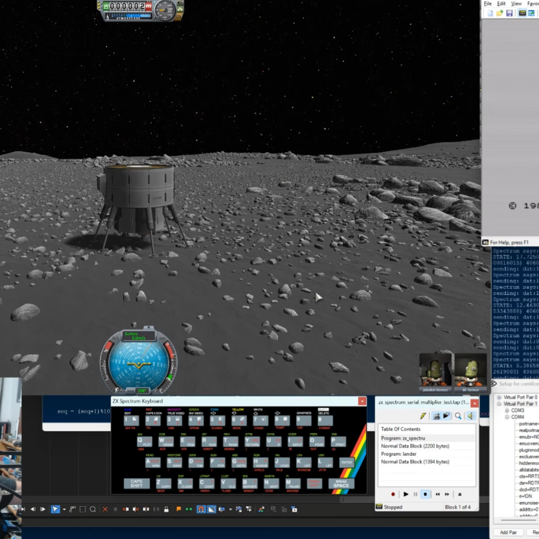
Task: Open the View menu of the emulator
Action: pyautogui.click(x=516, y=3)
